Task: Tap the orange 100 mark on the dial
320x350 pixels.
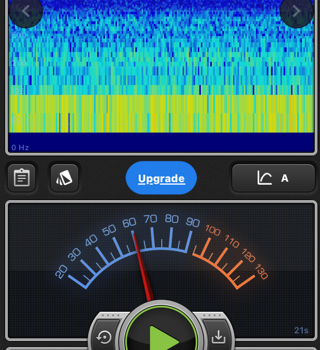Action: point(213,230)
